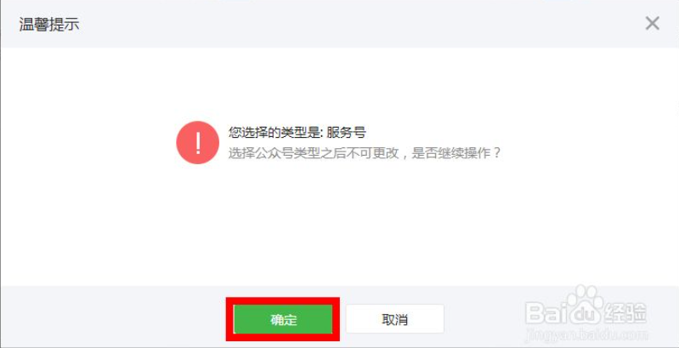
Task: Click the white exclamation mark inside the red circle
Action: pos(198,143)
